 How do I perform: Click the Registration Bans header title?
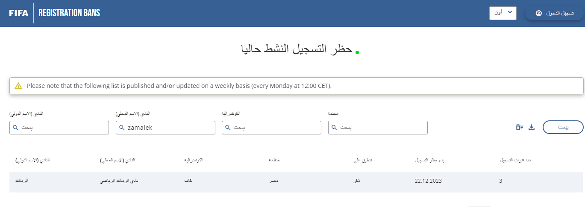(69, 13)
